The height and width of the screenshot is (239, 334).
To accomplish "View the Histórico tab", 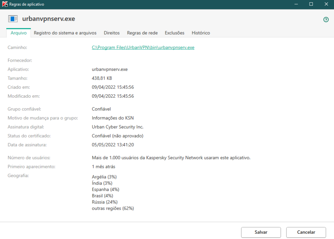I will click(x=201, y=33).
